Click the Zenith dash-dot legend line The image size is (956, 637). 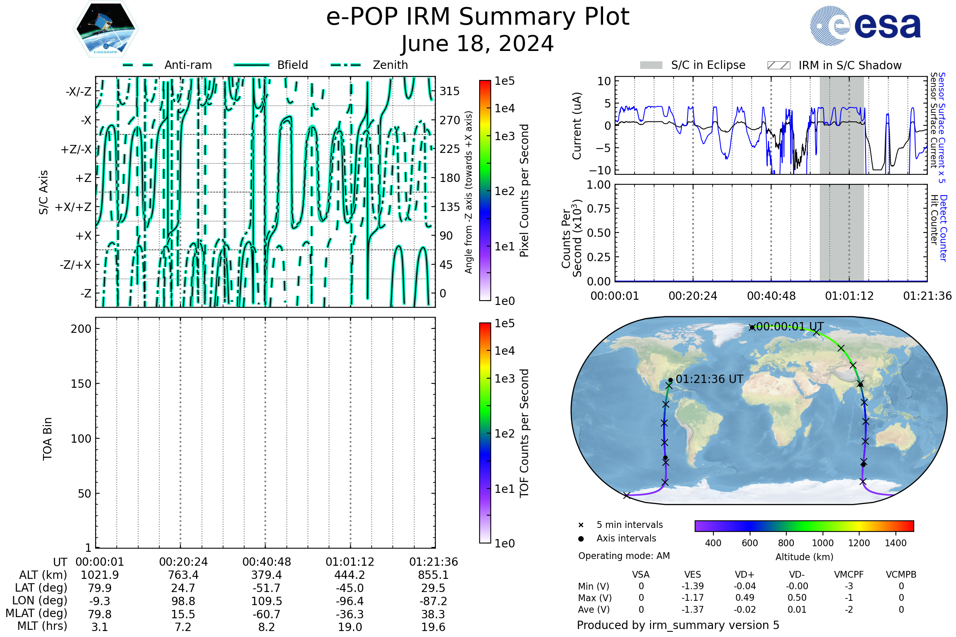346,65
